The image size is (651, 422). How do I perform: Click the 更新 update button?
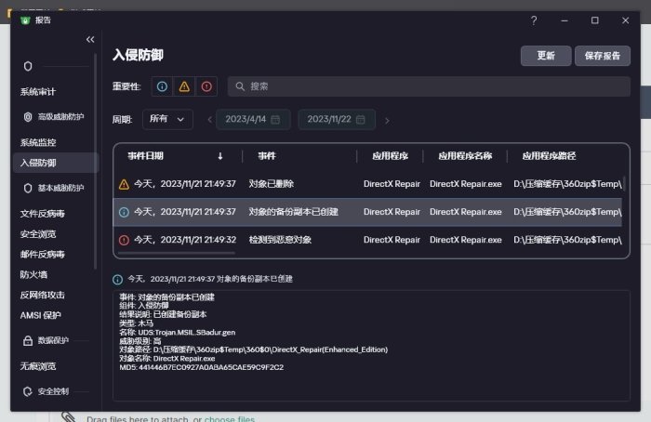pyautogui.click(x=546, y=56)
